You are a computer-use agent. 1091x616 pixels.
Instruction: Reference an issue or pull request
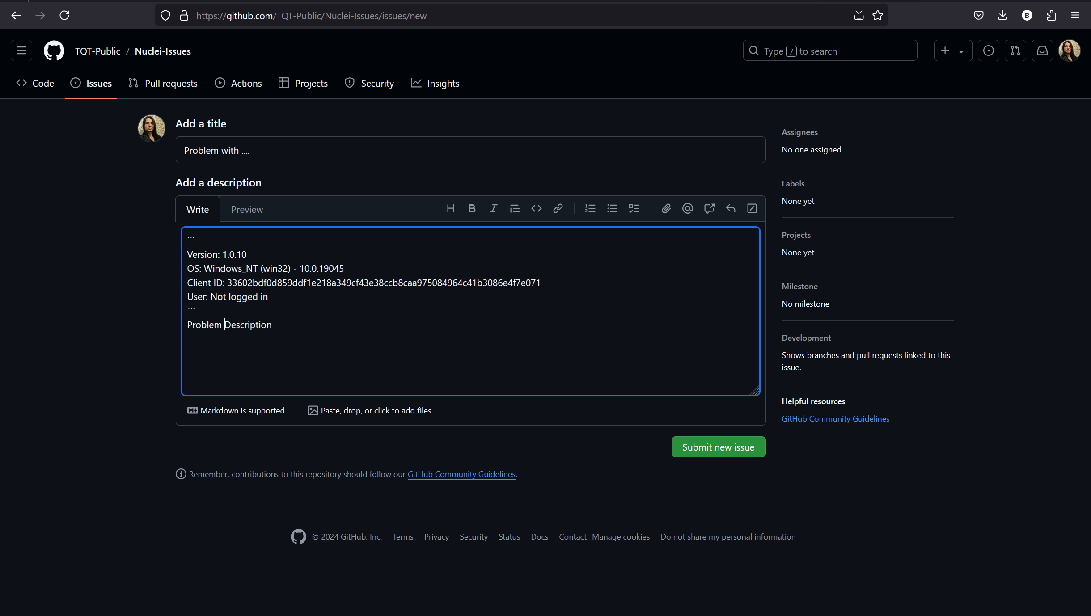709,209
